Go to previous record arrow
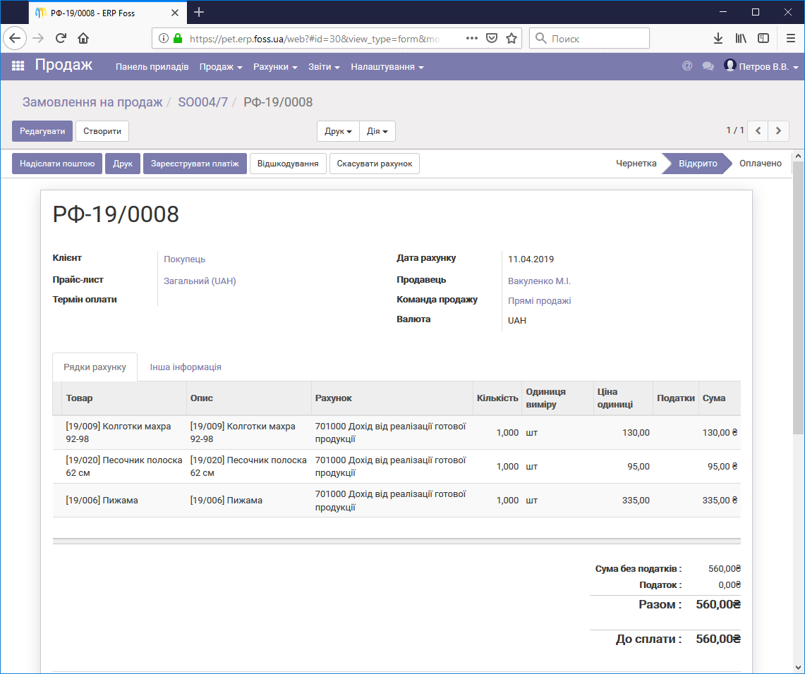 point(758,131)
